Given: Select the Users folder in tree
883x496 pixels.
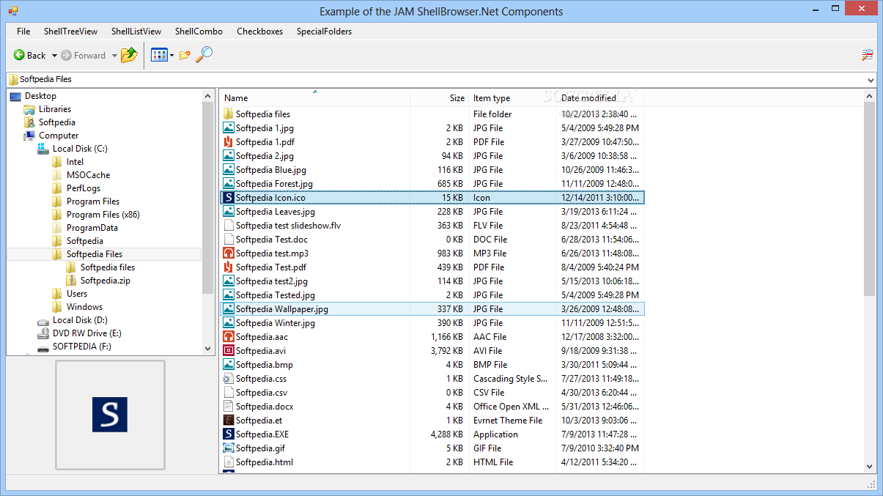Looking at the screenshot, I should [x=77, y=294].
